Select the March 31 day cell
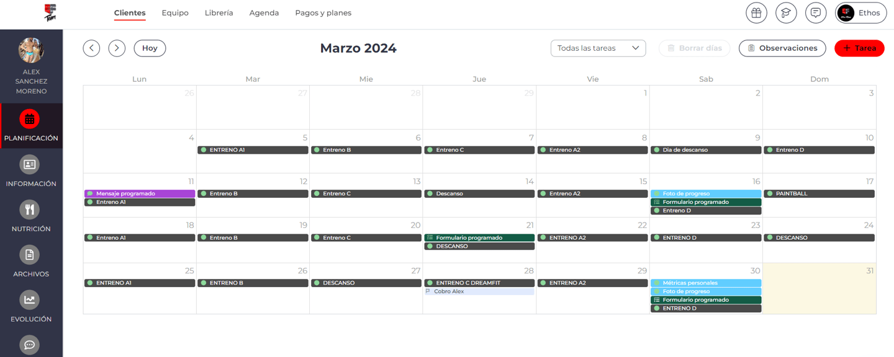The image size is (894, 357). pos(819,288)
